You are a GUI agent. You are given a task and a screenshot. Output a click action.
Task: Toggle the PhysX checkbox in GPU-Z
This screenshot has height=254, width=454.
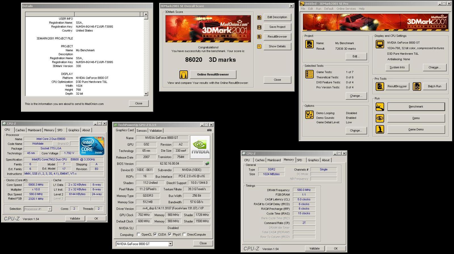(170, 234)
